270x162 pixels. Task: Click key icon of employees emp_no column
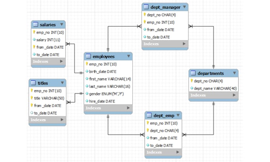(87, 64)
